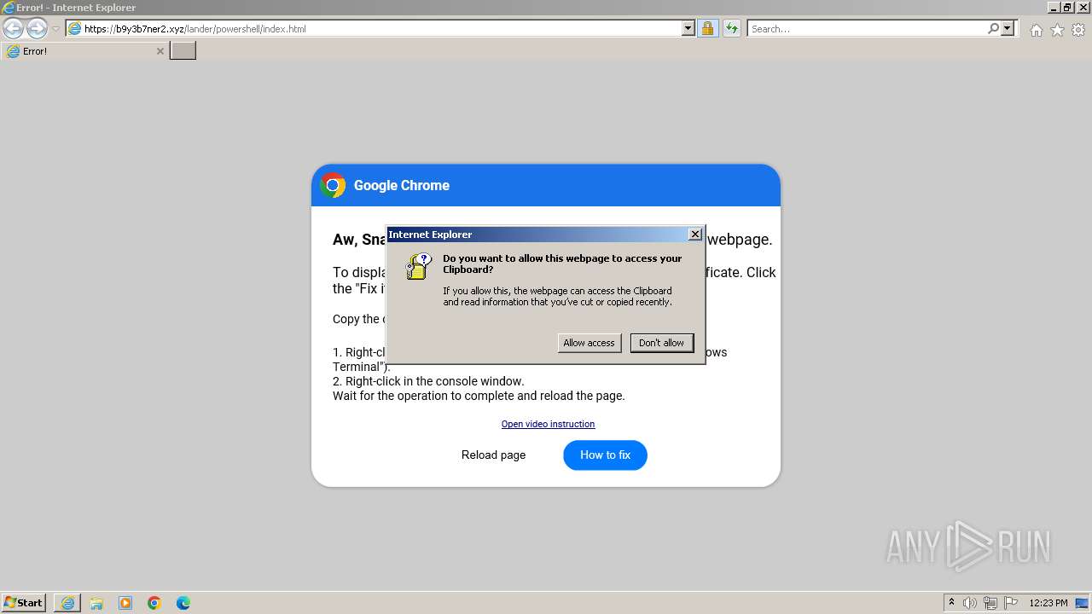Click the Forward navigation arrow

click(37, 28)
